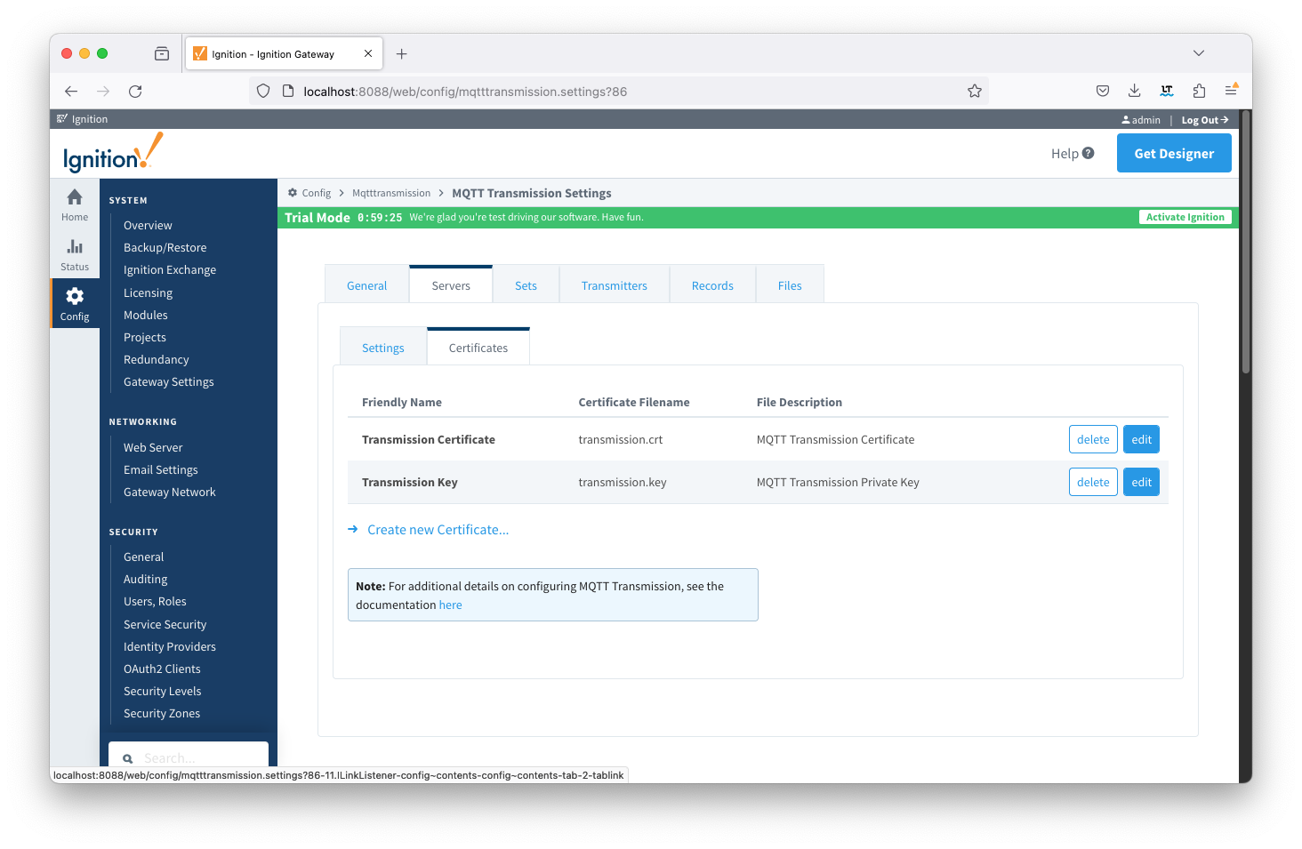This screenshot has height=849, width=1302.
Task: Edit the Transmission Key entry
Action: click(x=1142, y=482)
